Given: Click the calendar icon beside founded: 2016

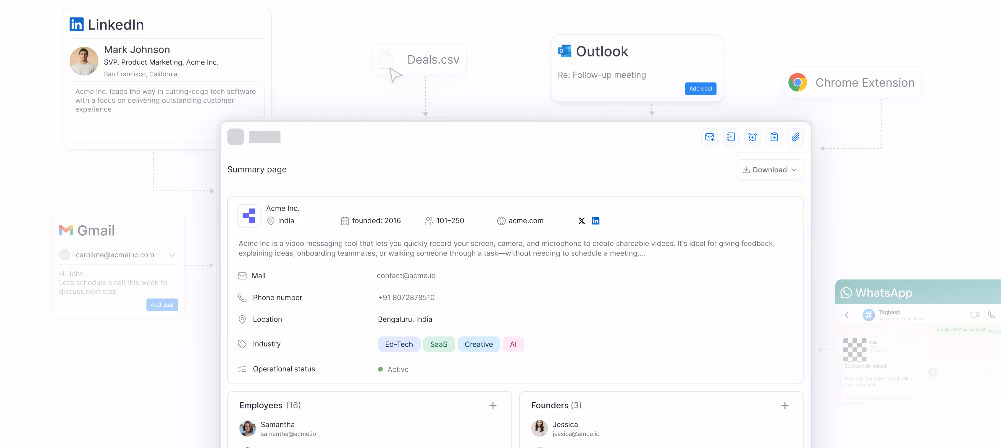Looking at the screenshot, I should (345, 221).
